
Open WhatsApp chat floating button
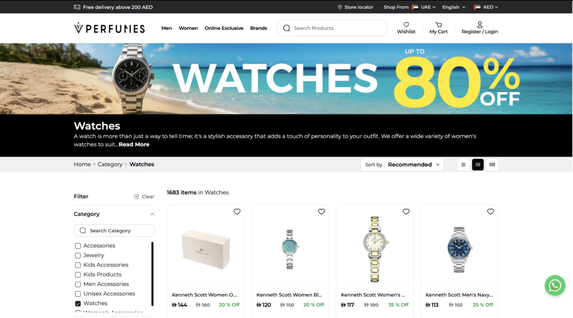pyautogui.click(x=555, y=285)
